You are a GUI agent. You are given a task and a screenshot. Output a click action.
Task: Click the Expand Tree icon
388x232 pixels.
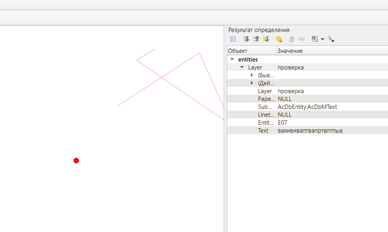(x=246, y=39)
